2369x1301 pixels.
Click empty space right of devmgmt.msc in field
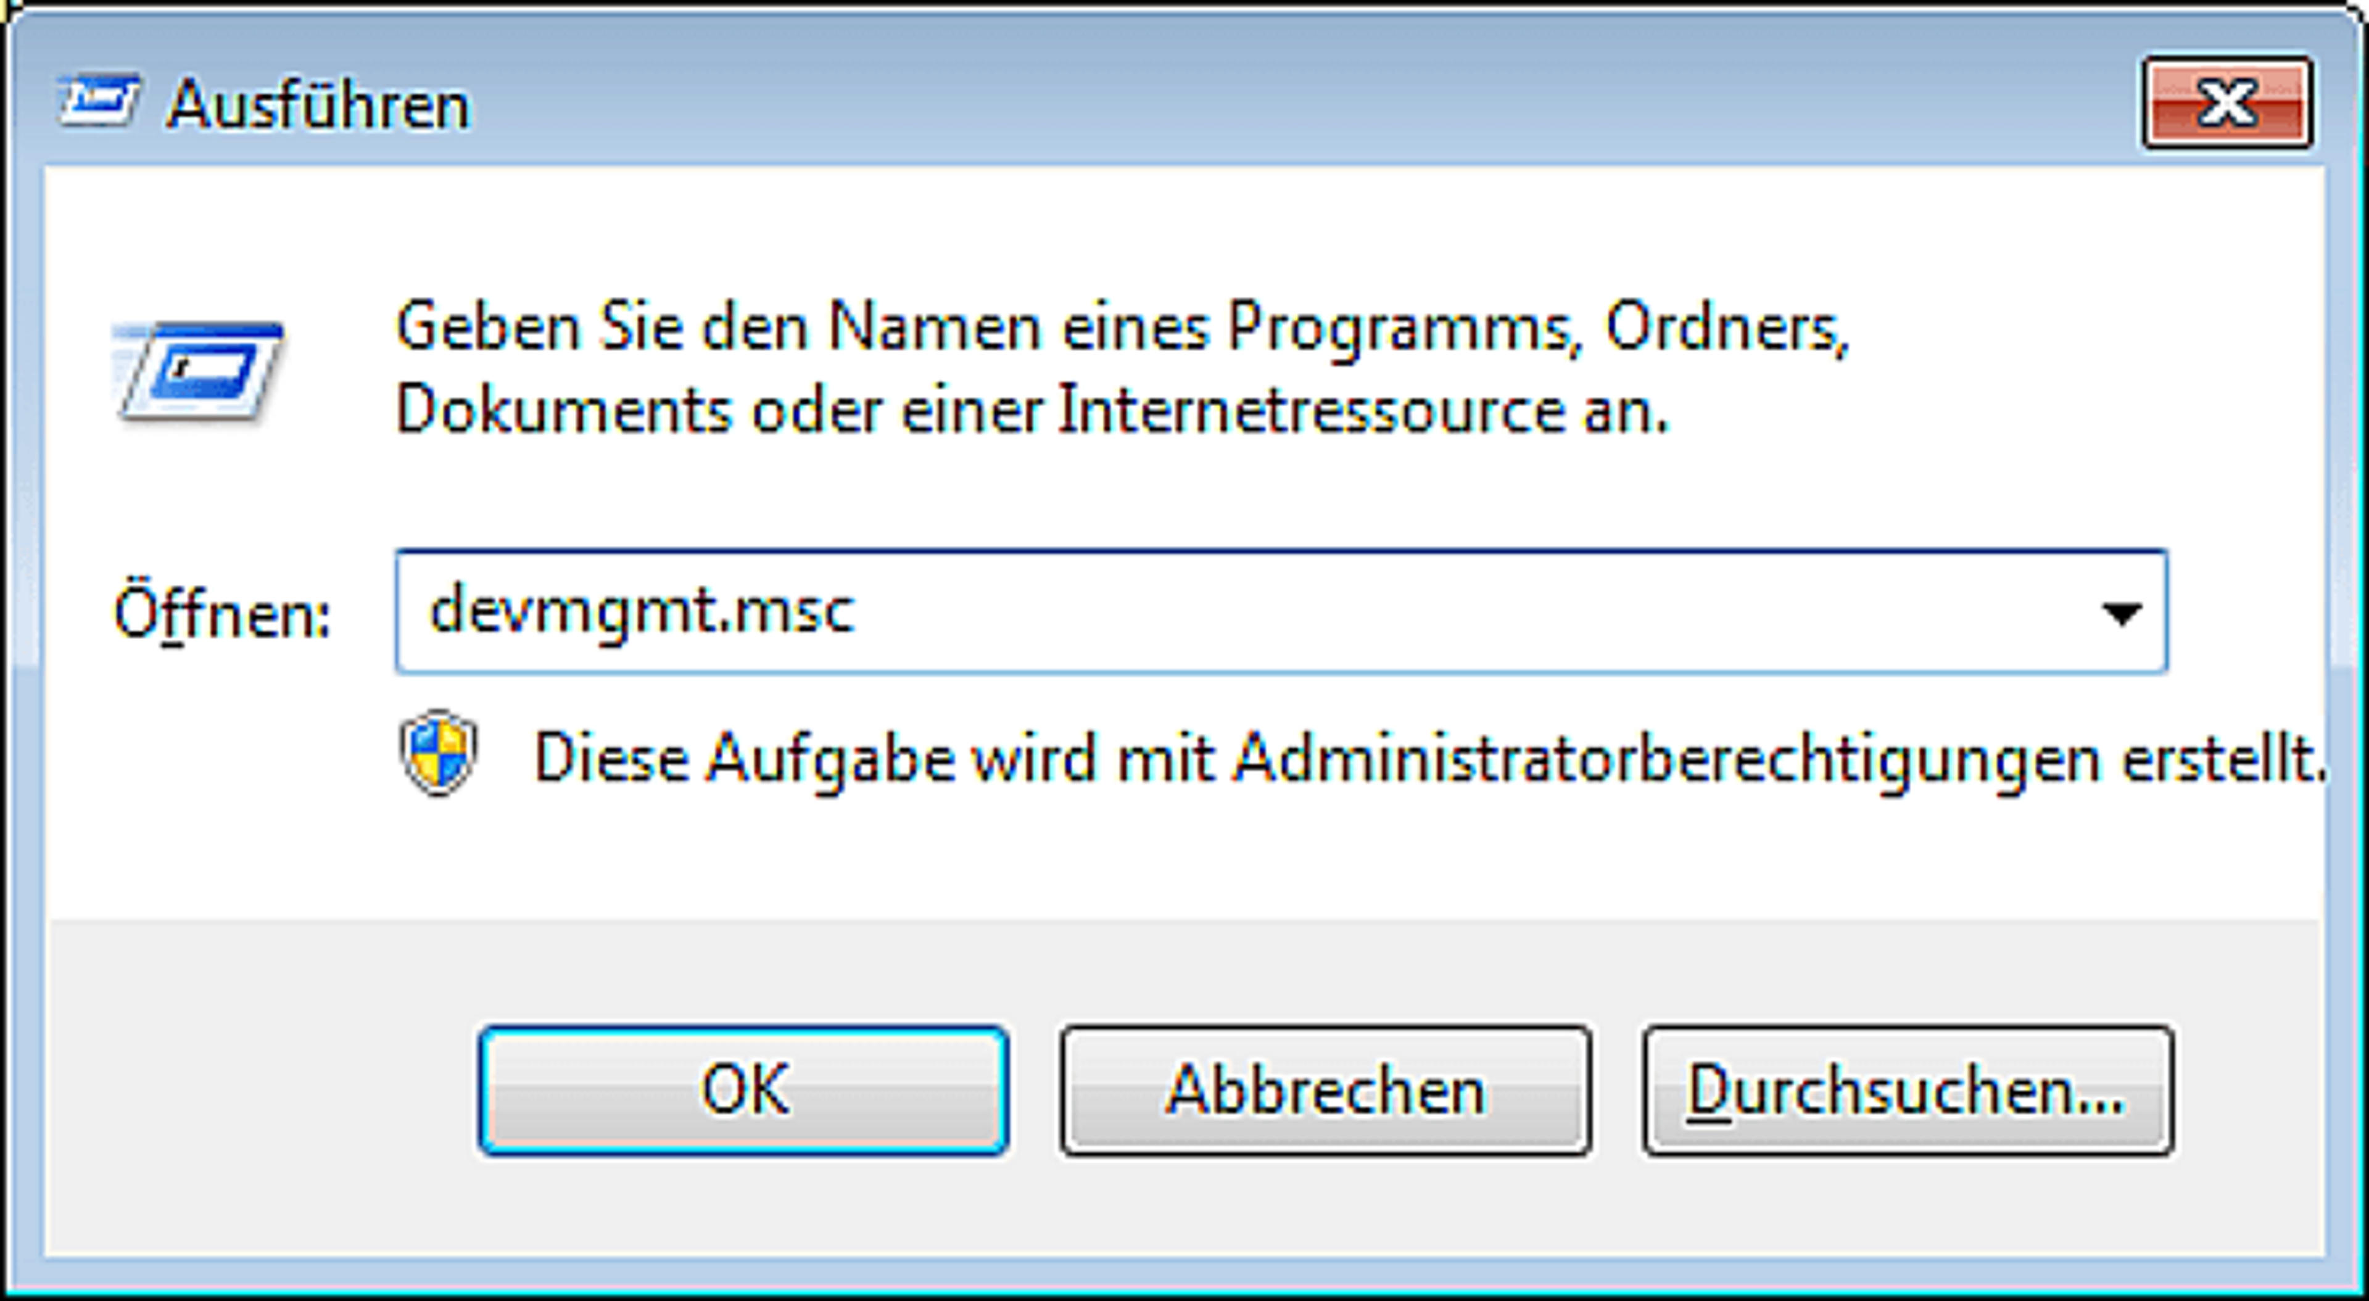pyautogui.click(x=1471, y=613)
